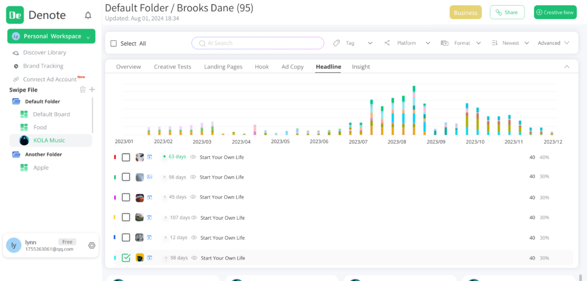Image resolution: width=587 pixels, height=281 pixels.
Task: Uncheck the selected last row checkbox
Action: pyautogui.click(x=126, y=258)
